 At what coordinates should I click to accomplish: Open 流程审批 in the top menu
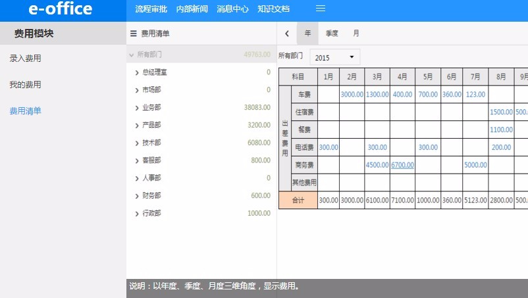pos(151,9)
